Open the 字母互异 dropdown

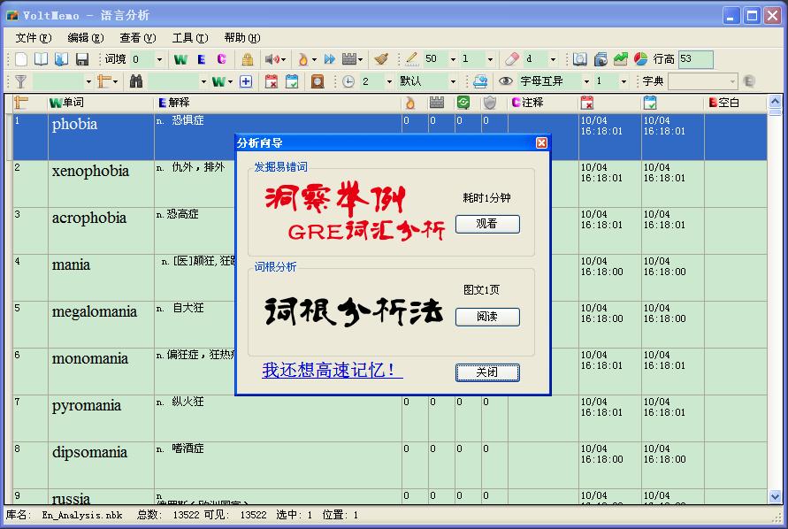[583, 81]
